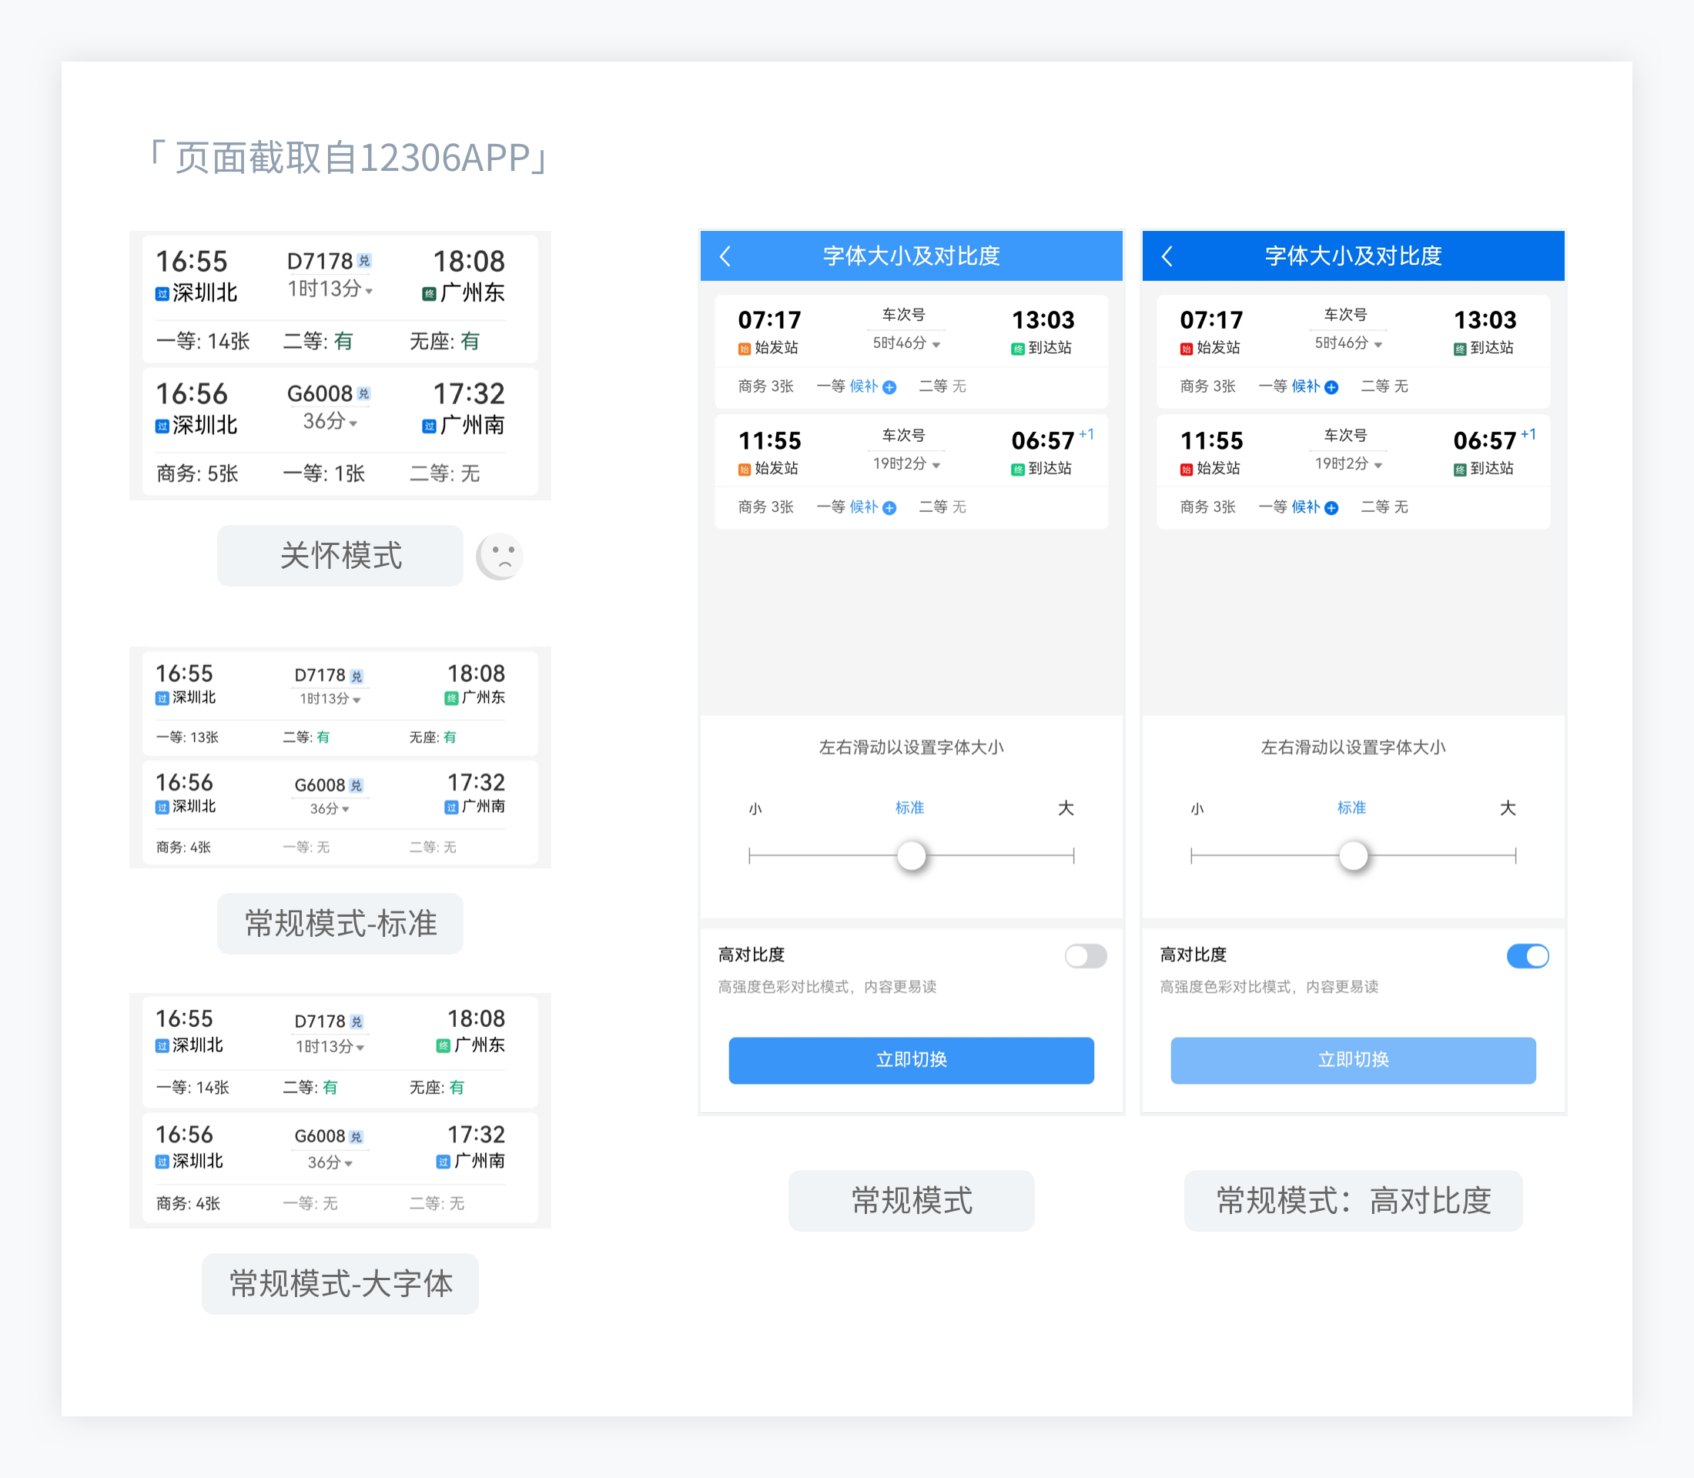Expand 5时46分 duration dropdown in left phone
The width and height of the screenshot is (1694, 1478).
(x=936, y=345)
